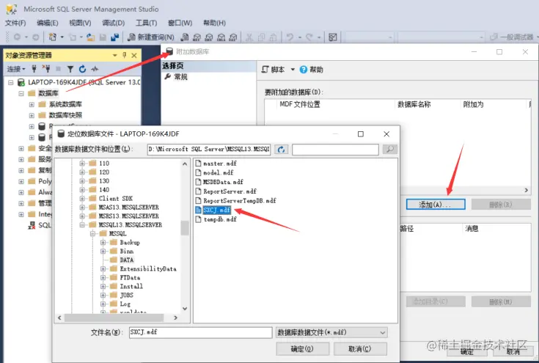Open the dropdown arrow next to 脚本
Screen dimensions: 539x363
tap(293, 70)
